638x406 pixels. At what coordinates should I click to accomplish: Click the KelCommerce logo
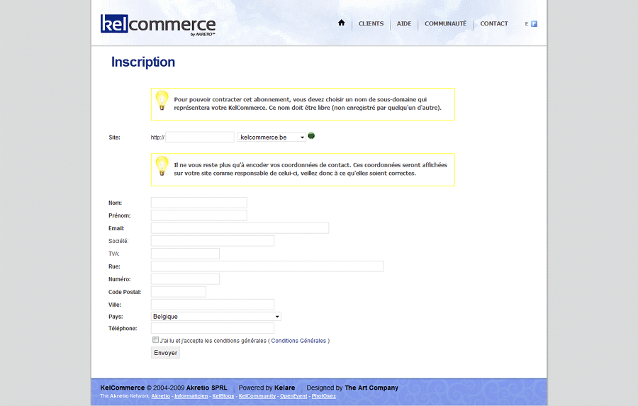pyautogui.click(x=157, y=25)
